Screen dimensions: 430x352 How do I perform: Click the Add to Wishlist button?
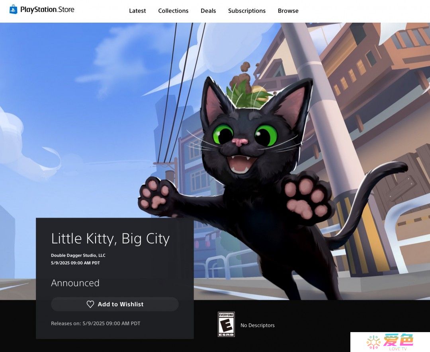[x=115, y=304]
